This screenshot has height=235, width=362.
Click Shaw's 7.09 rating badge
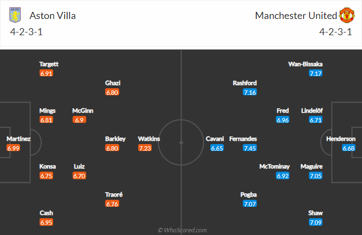(315, 222)
